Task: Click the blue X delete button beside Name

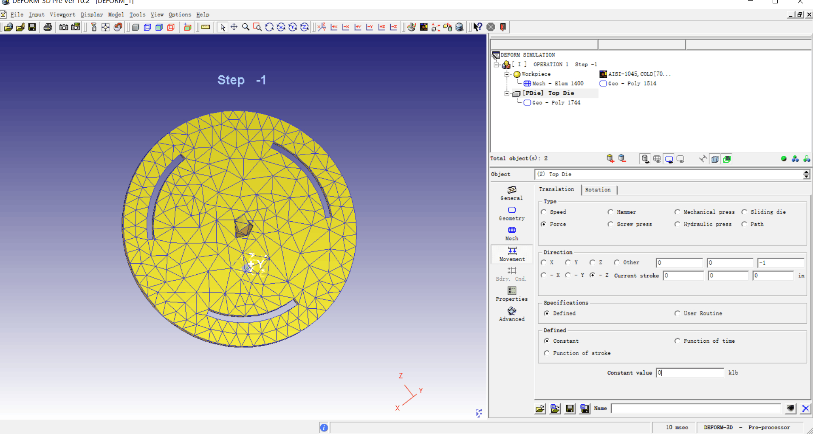Action: click(x=805, y=409)
